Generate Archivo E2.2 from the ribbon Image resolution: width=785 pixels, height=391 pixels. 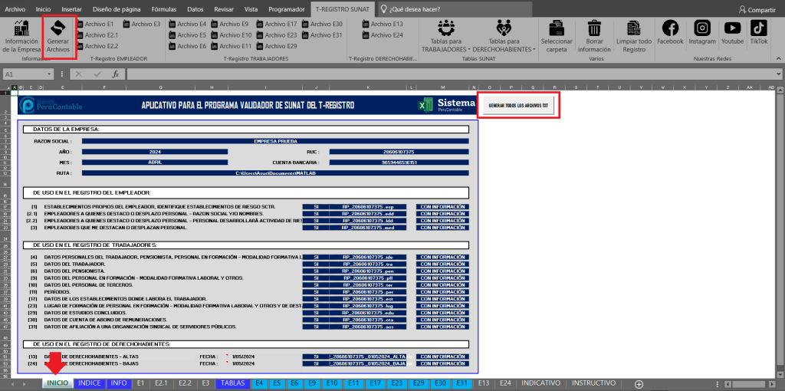point(97,46)
